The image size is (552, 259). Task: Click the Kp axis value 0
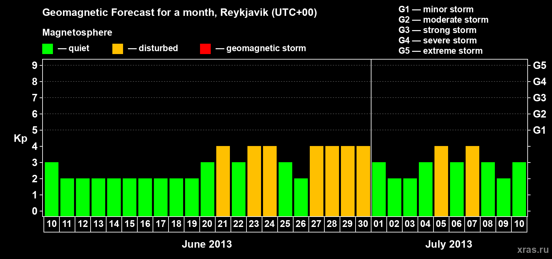(x=35, y=211)
